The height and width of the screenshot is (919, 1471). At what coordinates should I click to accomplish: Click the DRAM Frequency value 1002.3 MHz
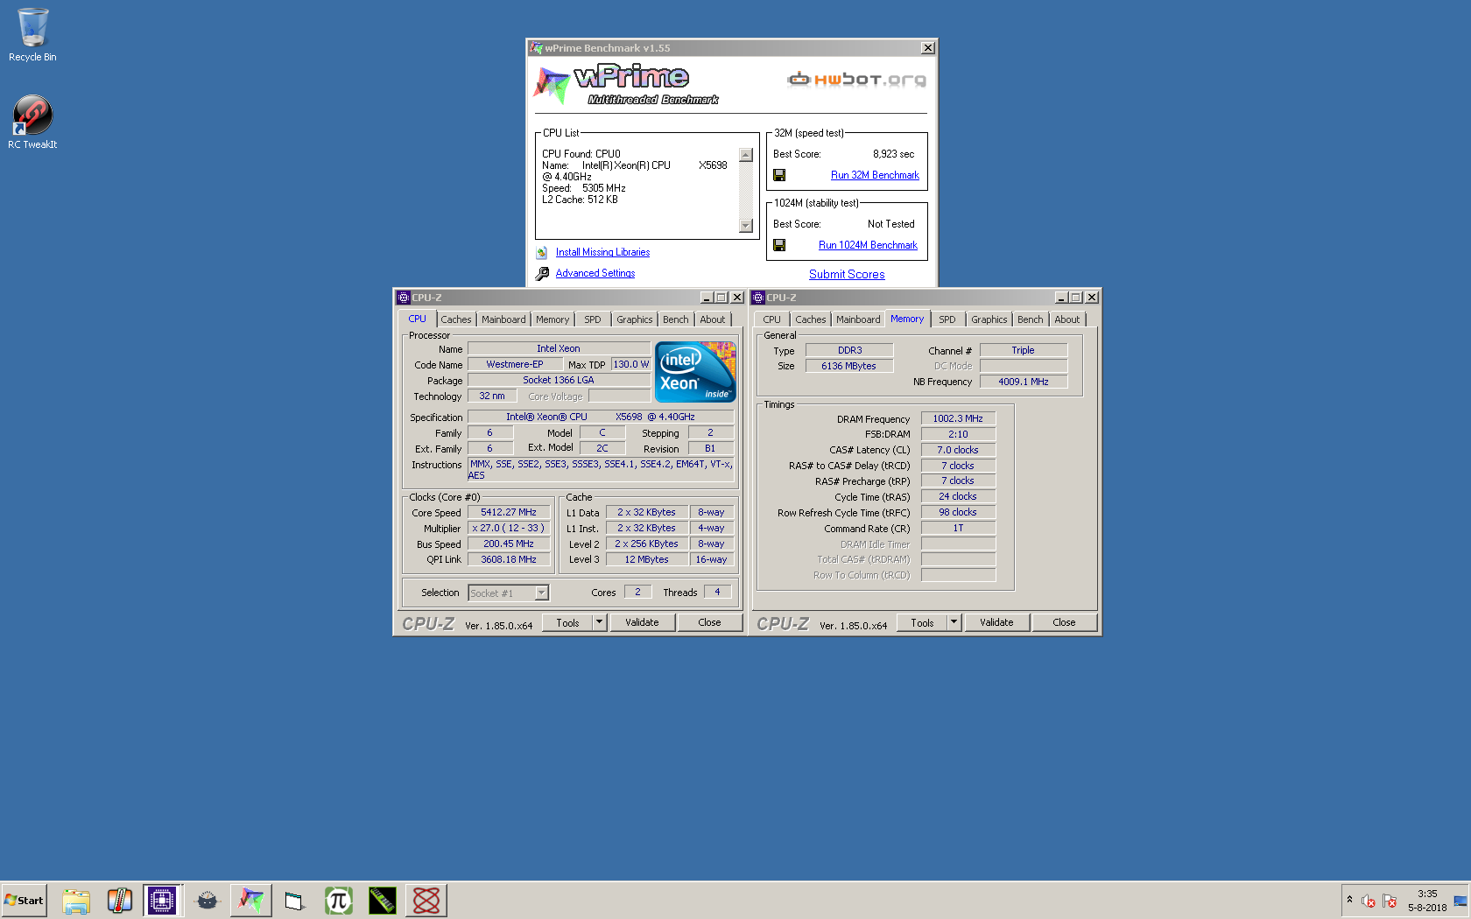click(x=958, y=418)
